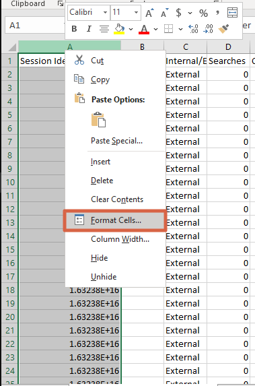Click the Decrease Font Size icon
Image resolution: width=255 pixels, height=386 pixels.
coord(164,13)
